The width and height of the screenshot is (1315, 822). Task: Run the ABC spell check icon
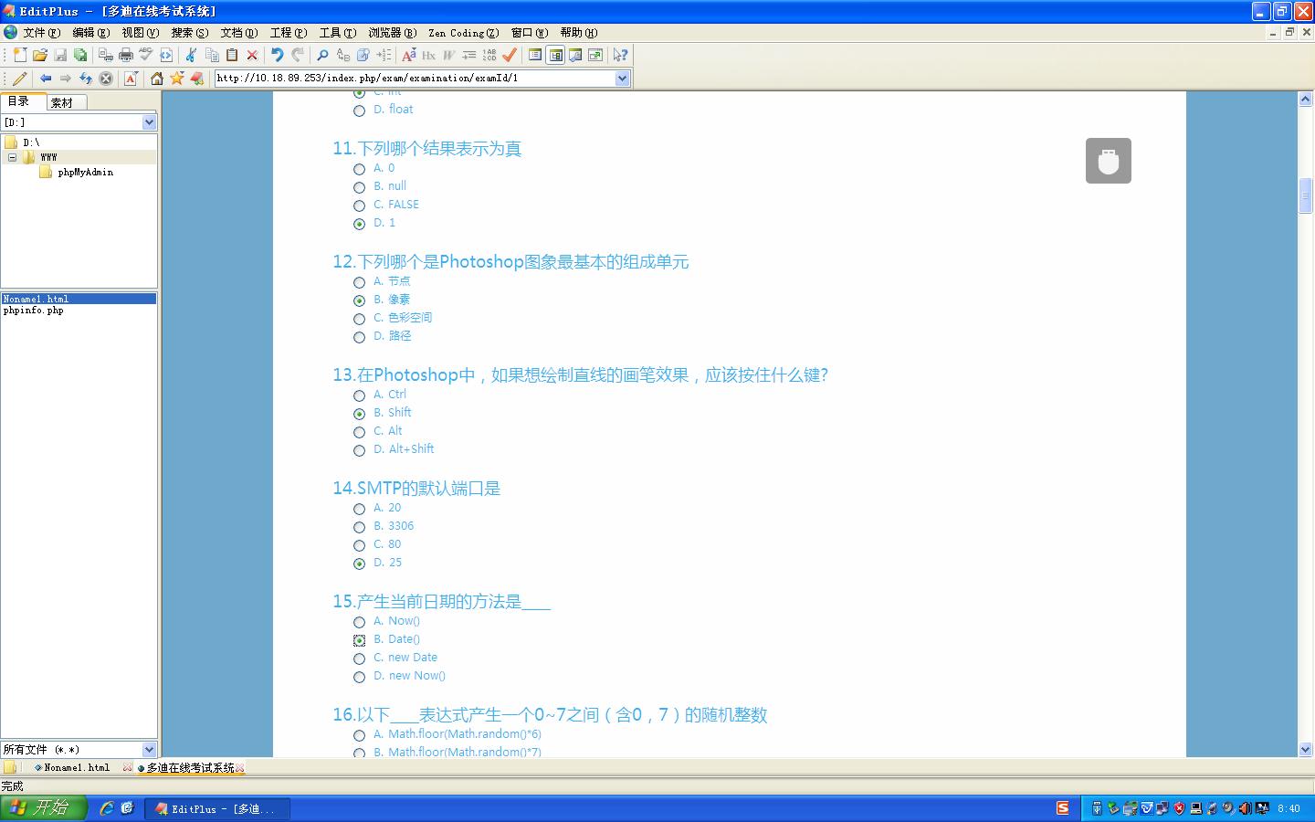click(145, 55)
